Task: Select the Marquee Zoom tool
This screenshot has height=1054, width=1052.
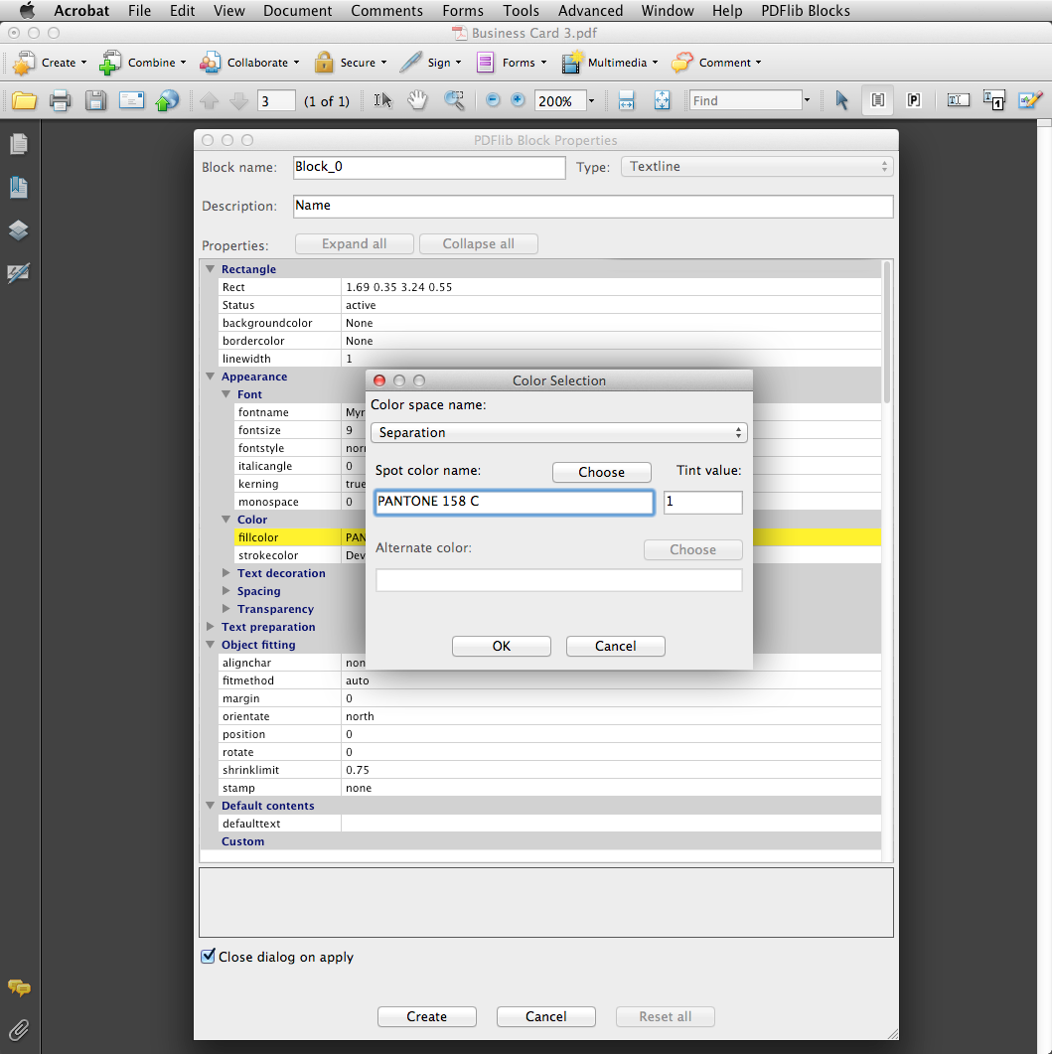Action: click(454, 100)
